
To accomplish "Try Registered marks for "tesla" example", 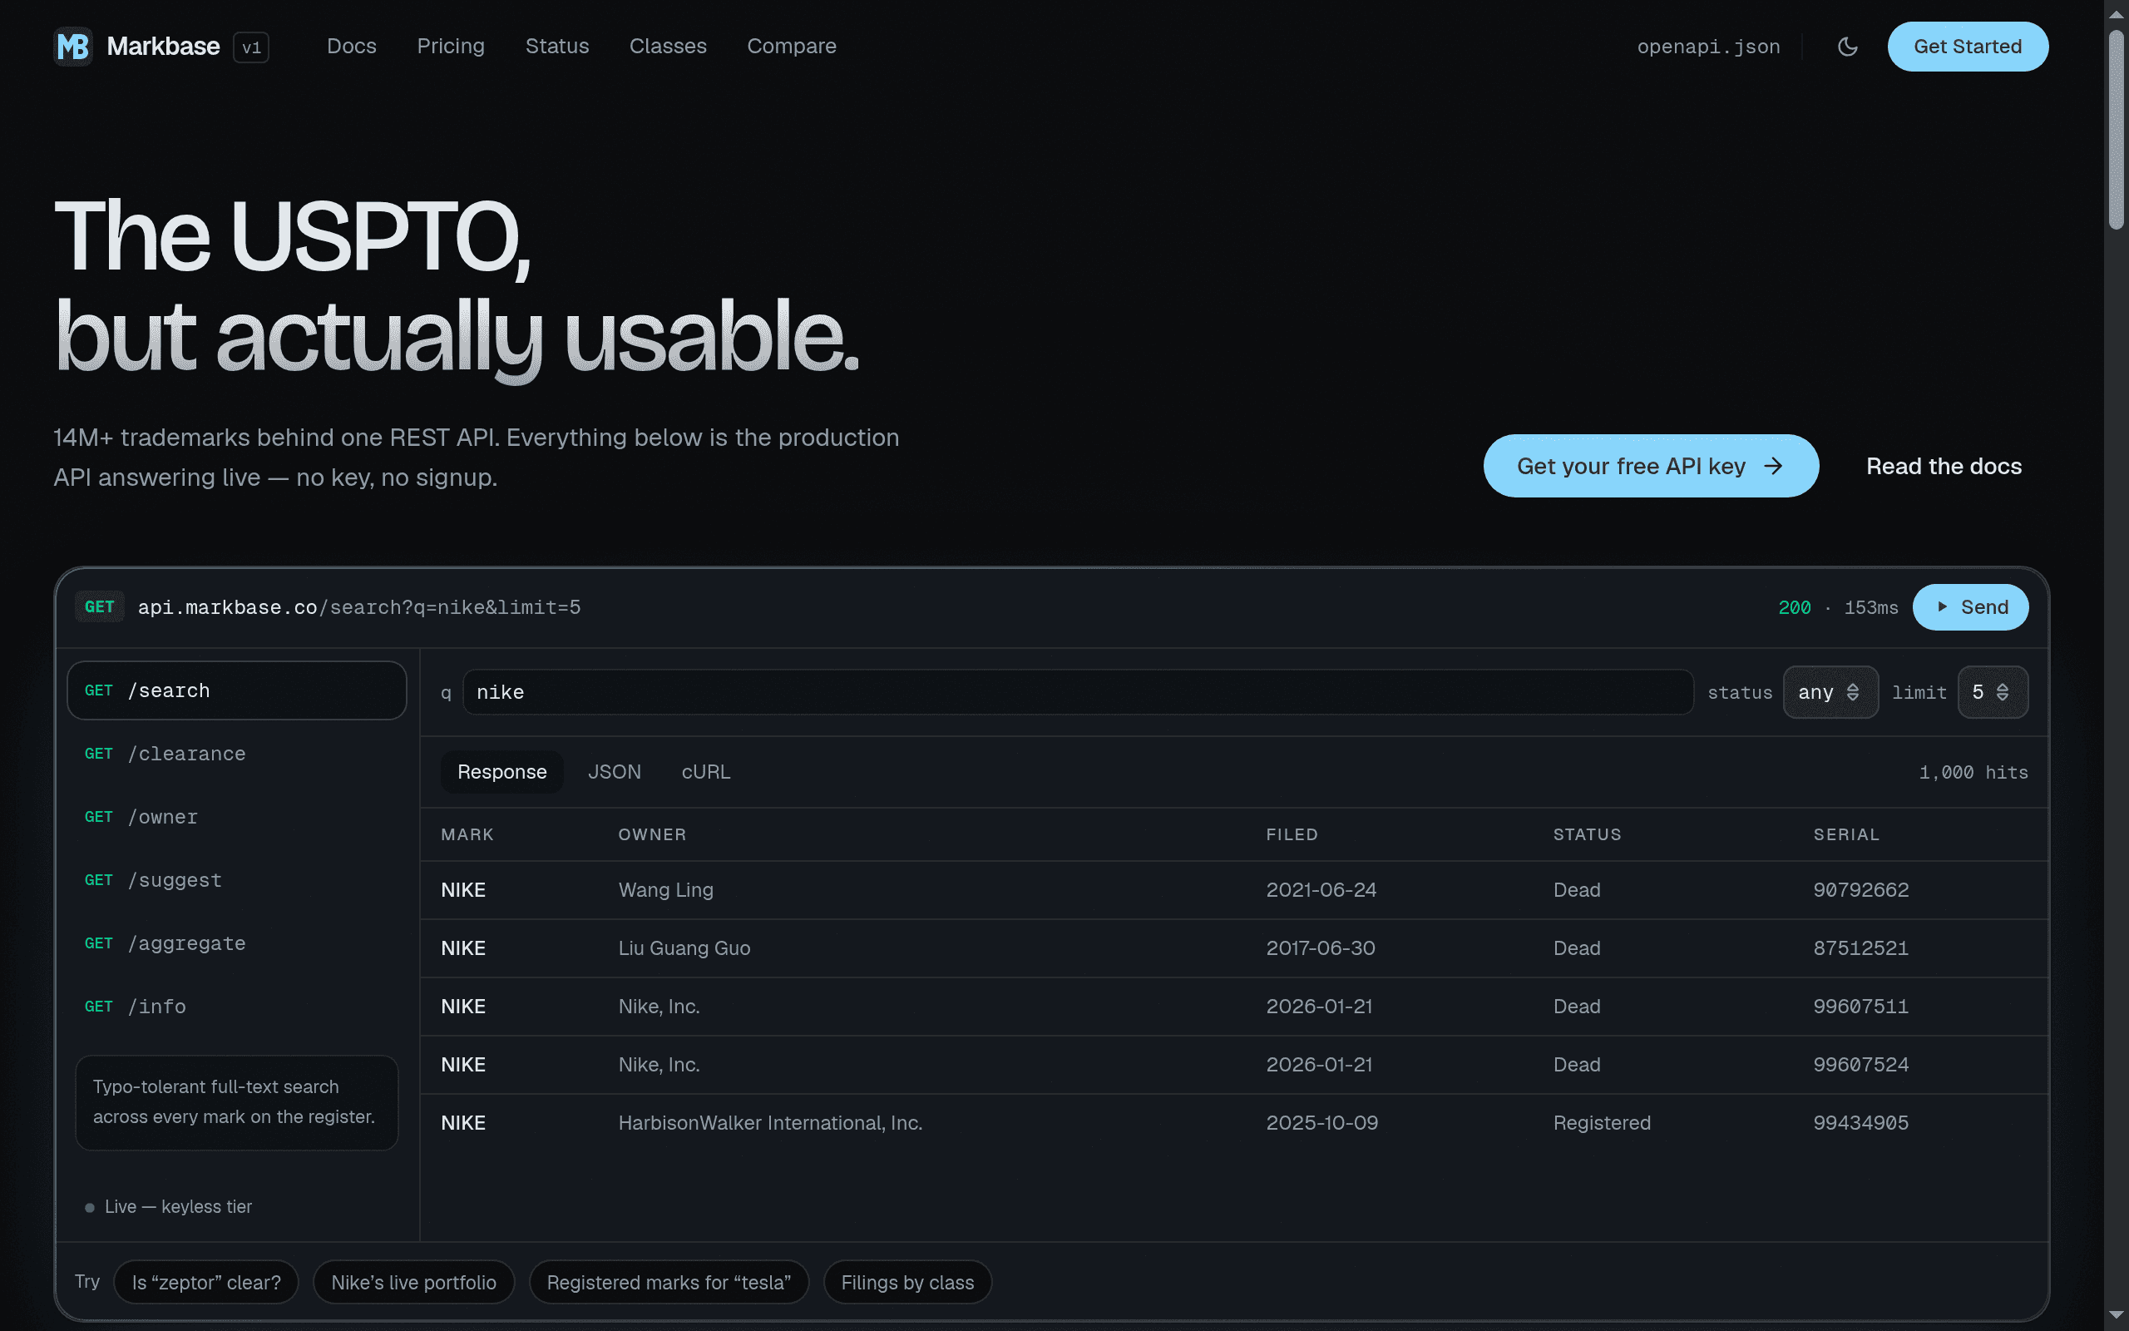I will click(x=669, y=1283).
